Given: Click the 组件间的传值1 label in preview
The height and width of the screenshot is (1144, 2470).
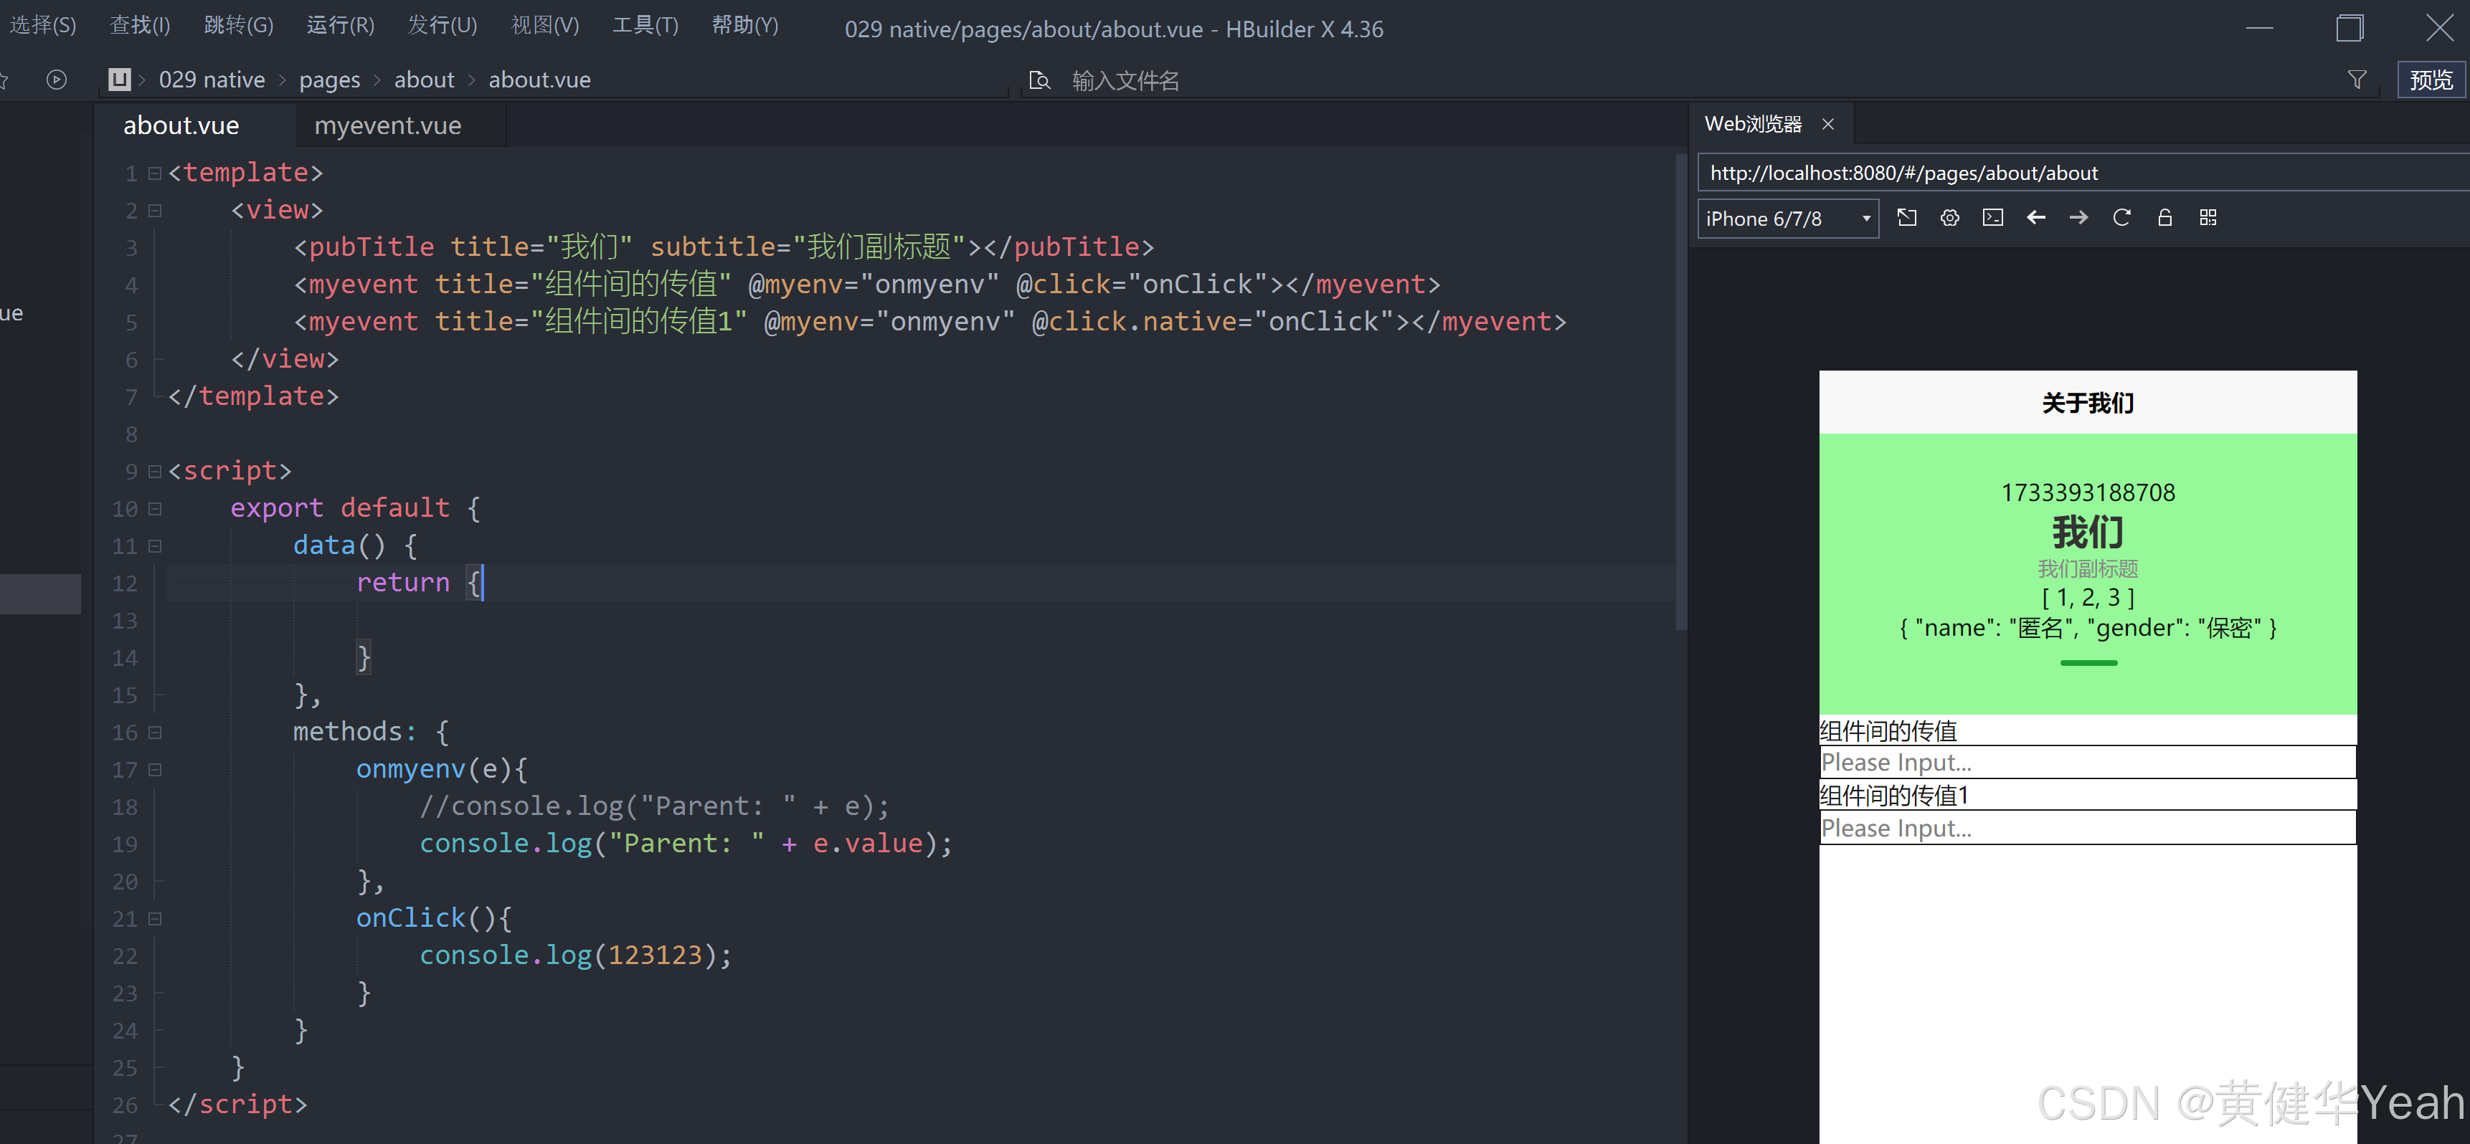Looking at the screenshot, I should pos(1895,795).
